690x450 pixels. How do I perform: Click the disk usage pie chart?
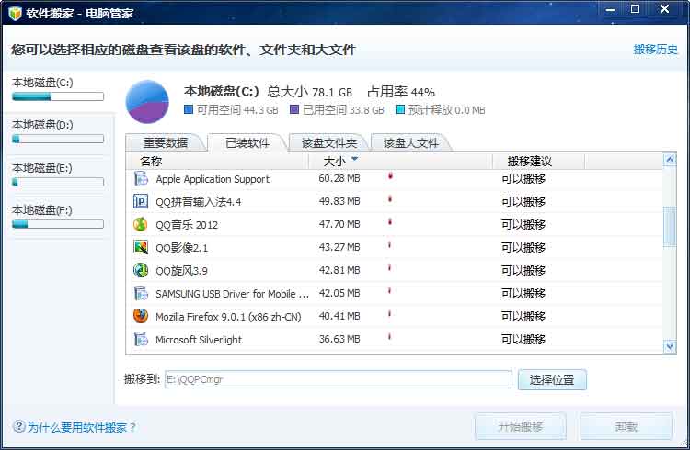(x=147, y=101)
